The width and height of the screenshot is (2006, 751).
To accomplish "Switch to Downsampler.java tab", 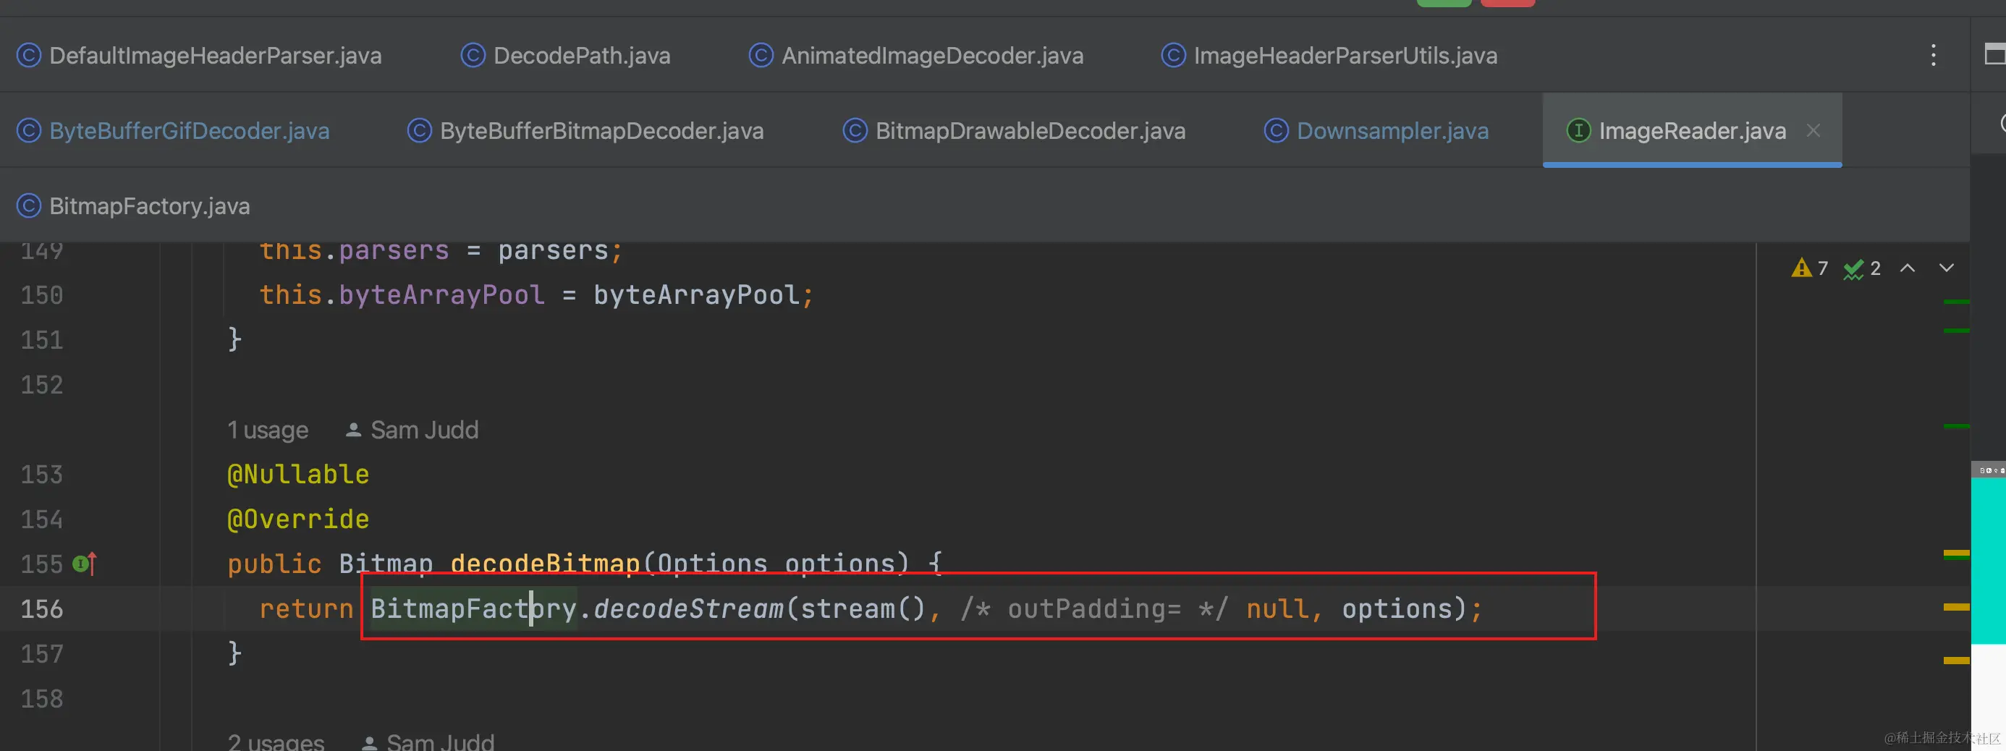I will [1376, 131].
